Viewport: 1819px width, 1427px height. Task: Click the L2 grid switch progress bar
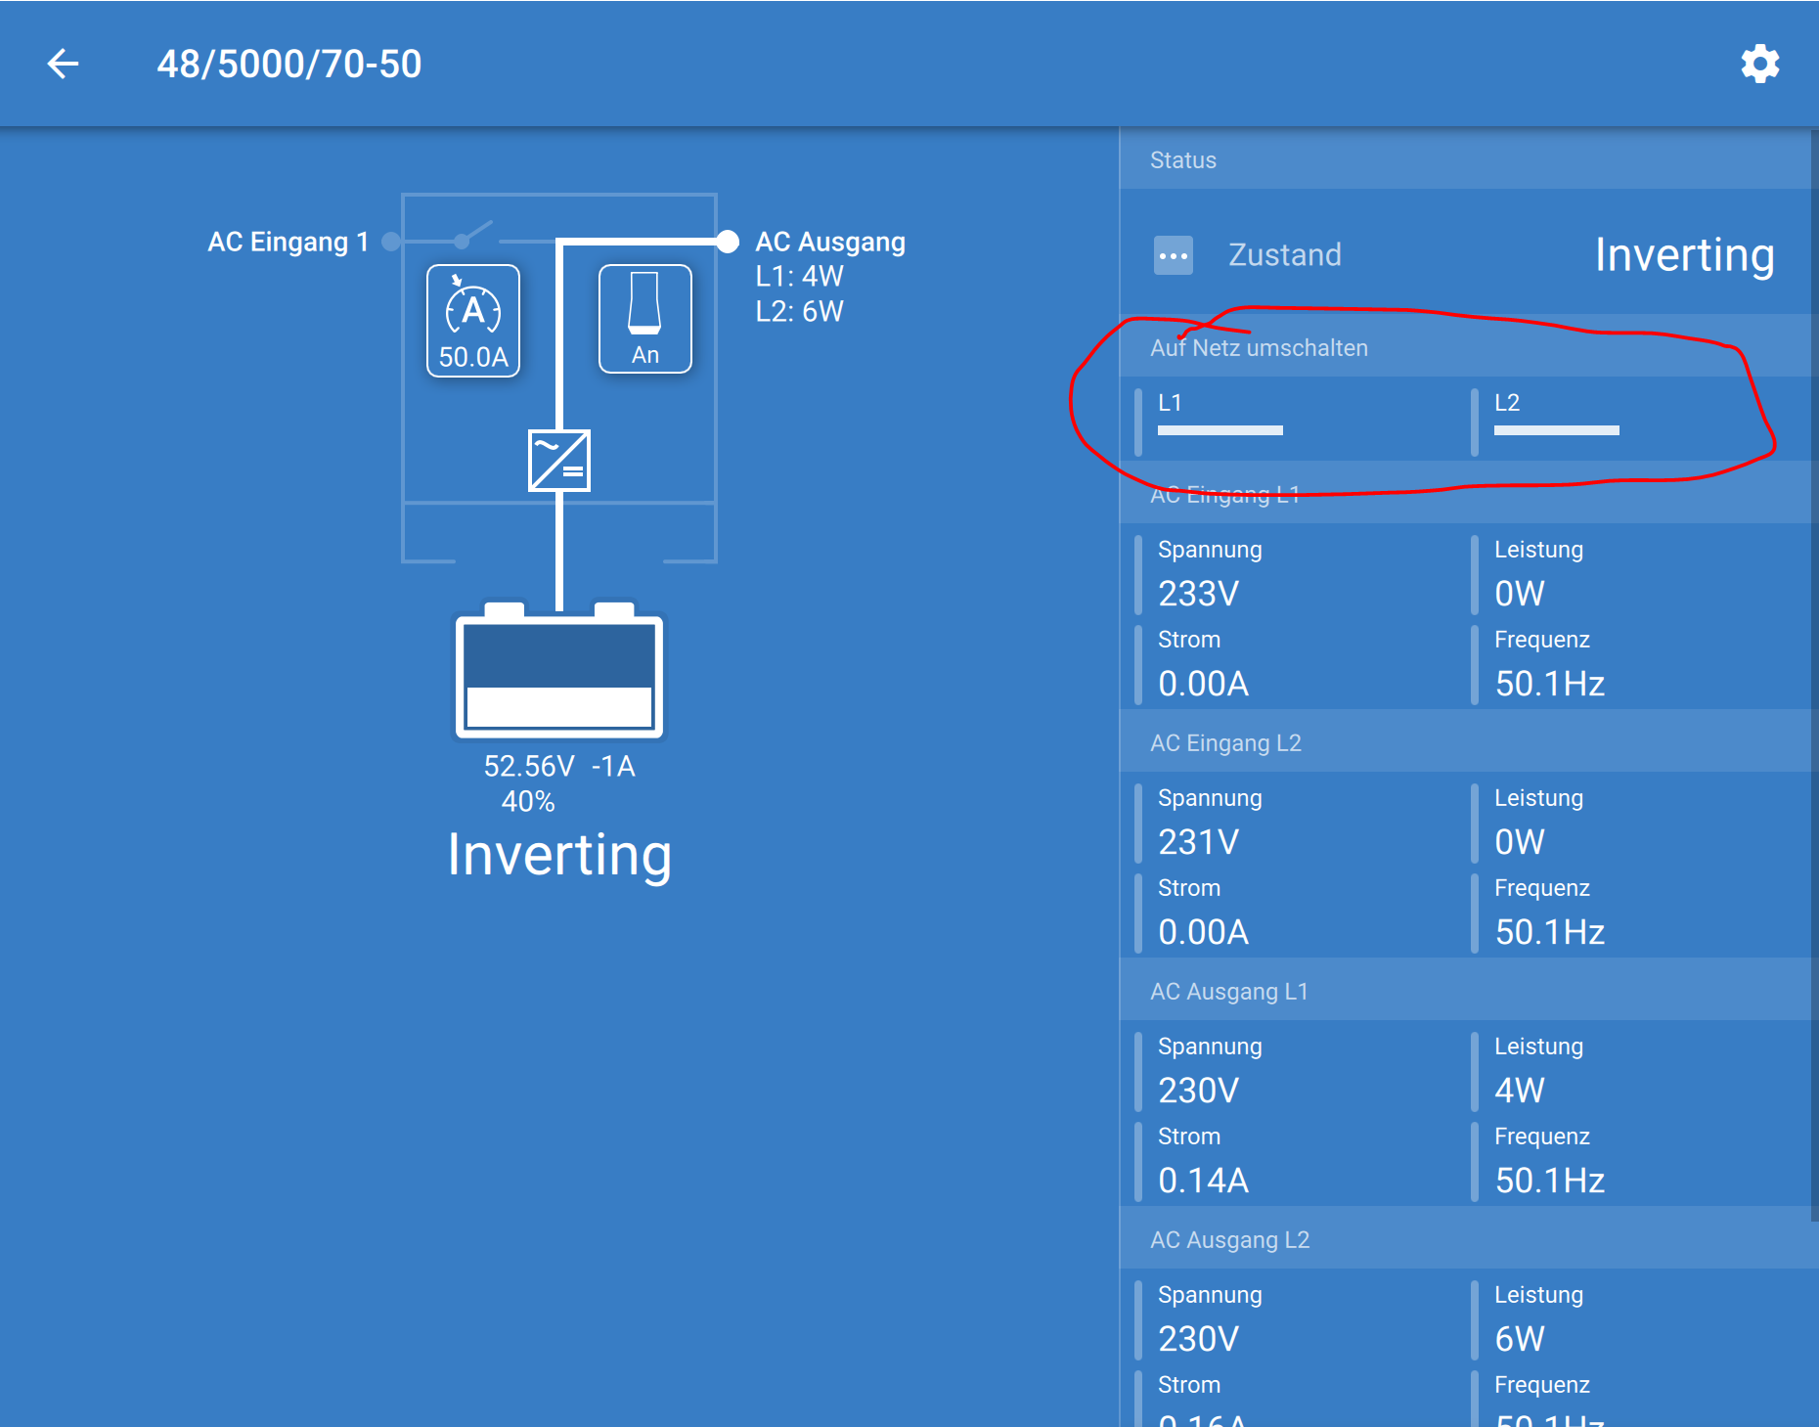[x=1557, y=430]
